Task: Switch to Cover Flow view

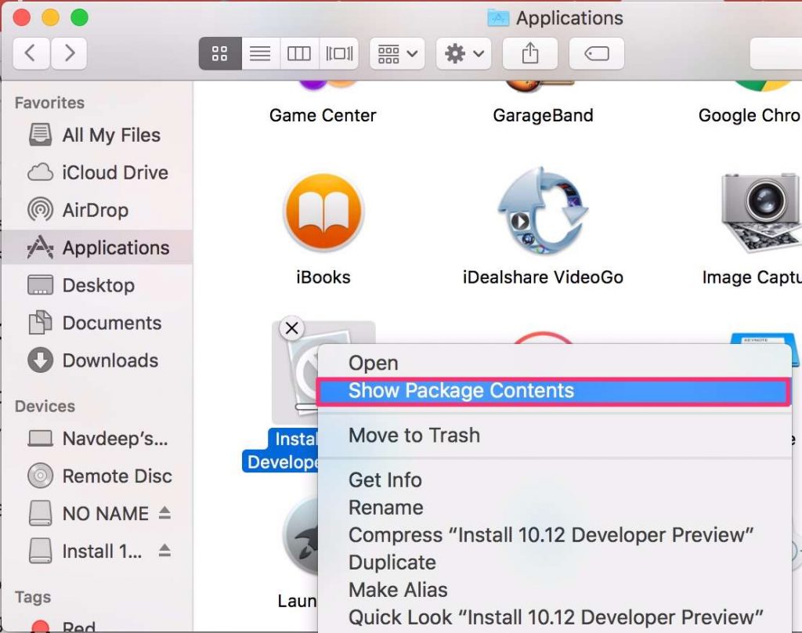Action: tap(339, 53)
